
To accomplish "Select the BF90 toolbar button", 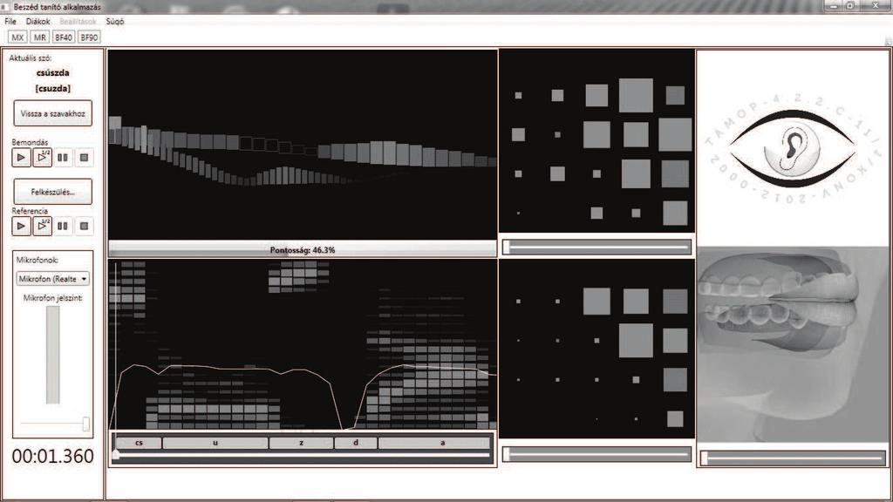I will [x=89, y=37].
